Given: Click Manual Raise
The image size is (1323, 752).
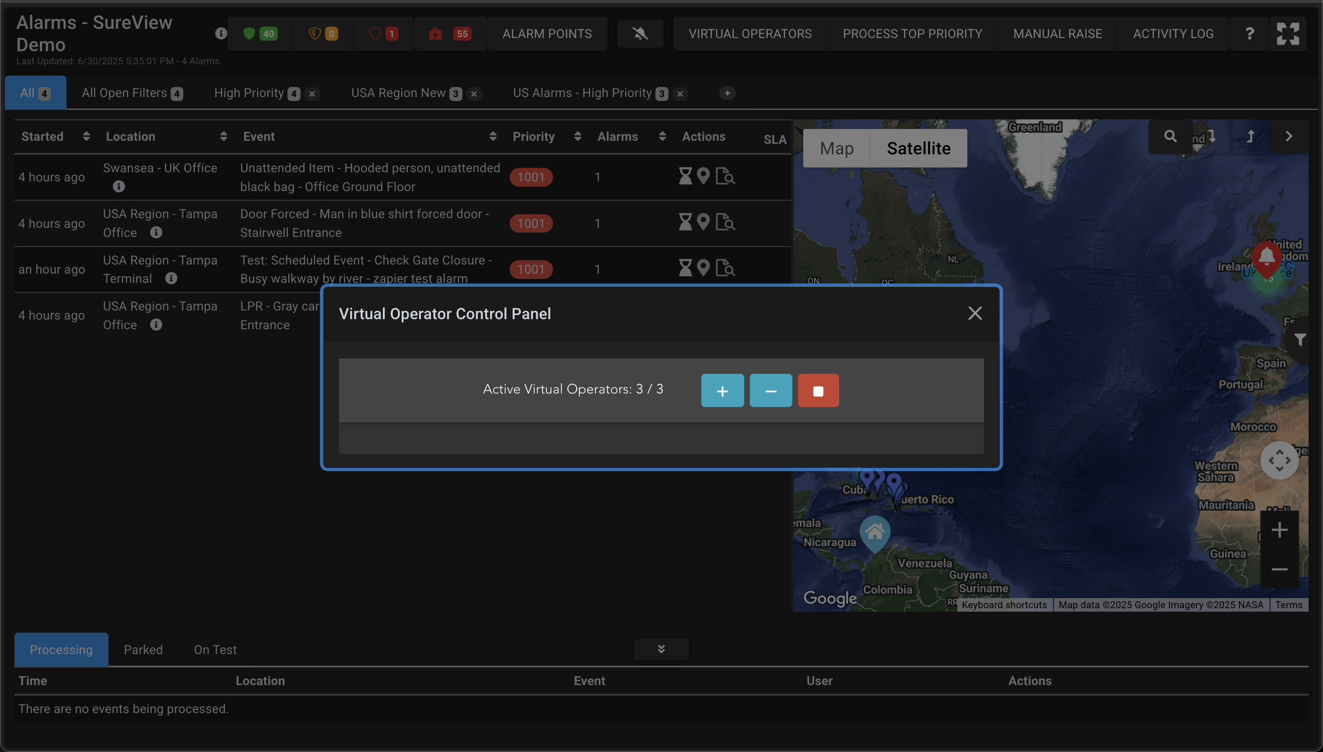Looking at the screenshot, I should tap(1057, 34).
